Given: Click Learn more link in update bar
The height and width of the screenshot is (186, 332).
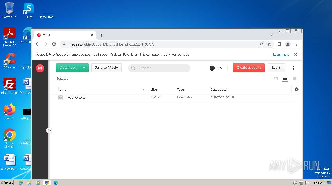Looking at the screenshot, I should [x=281, y=55].
